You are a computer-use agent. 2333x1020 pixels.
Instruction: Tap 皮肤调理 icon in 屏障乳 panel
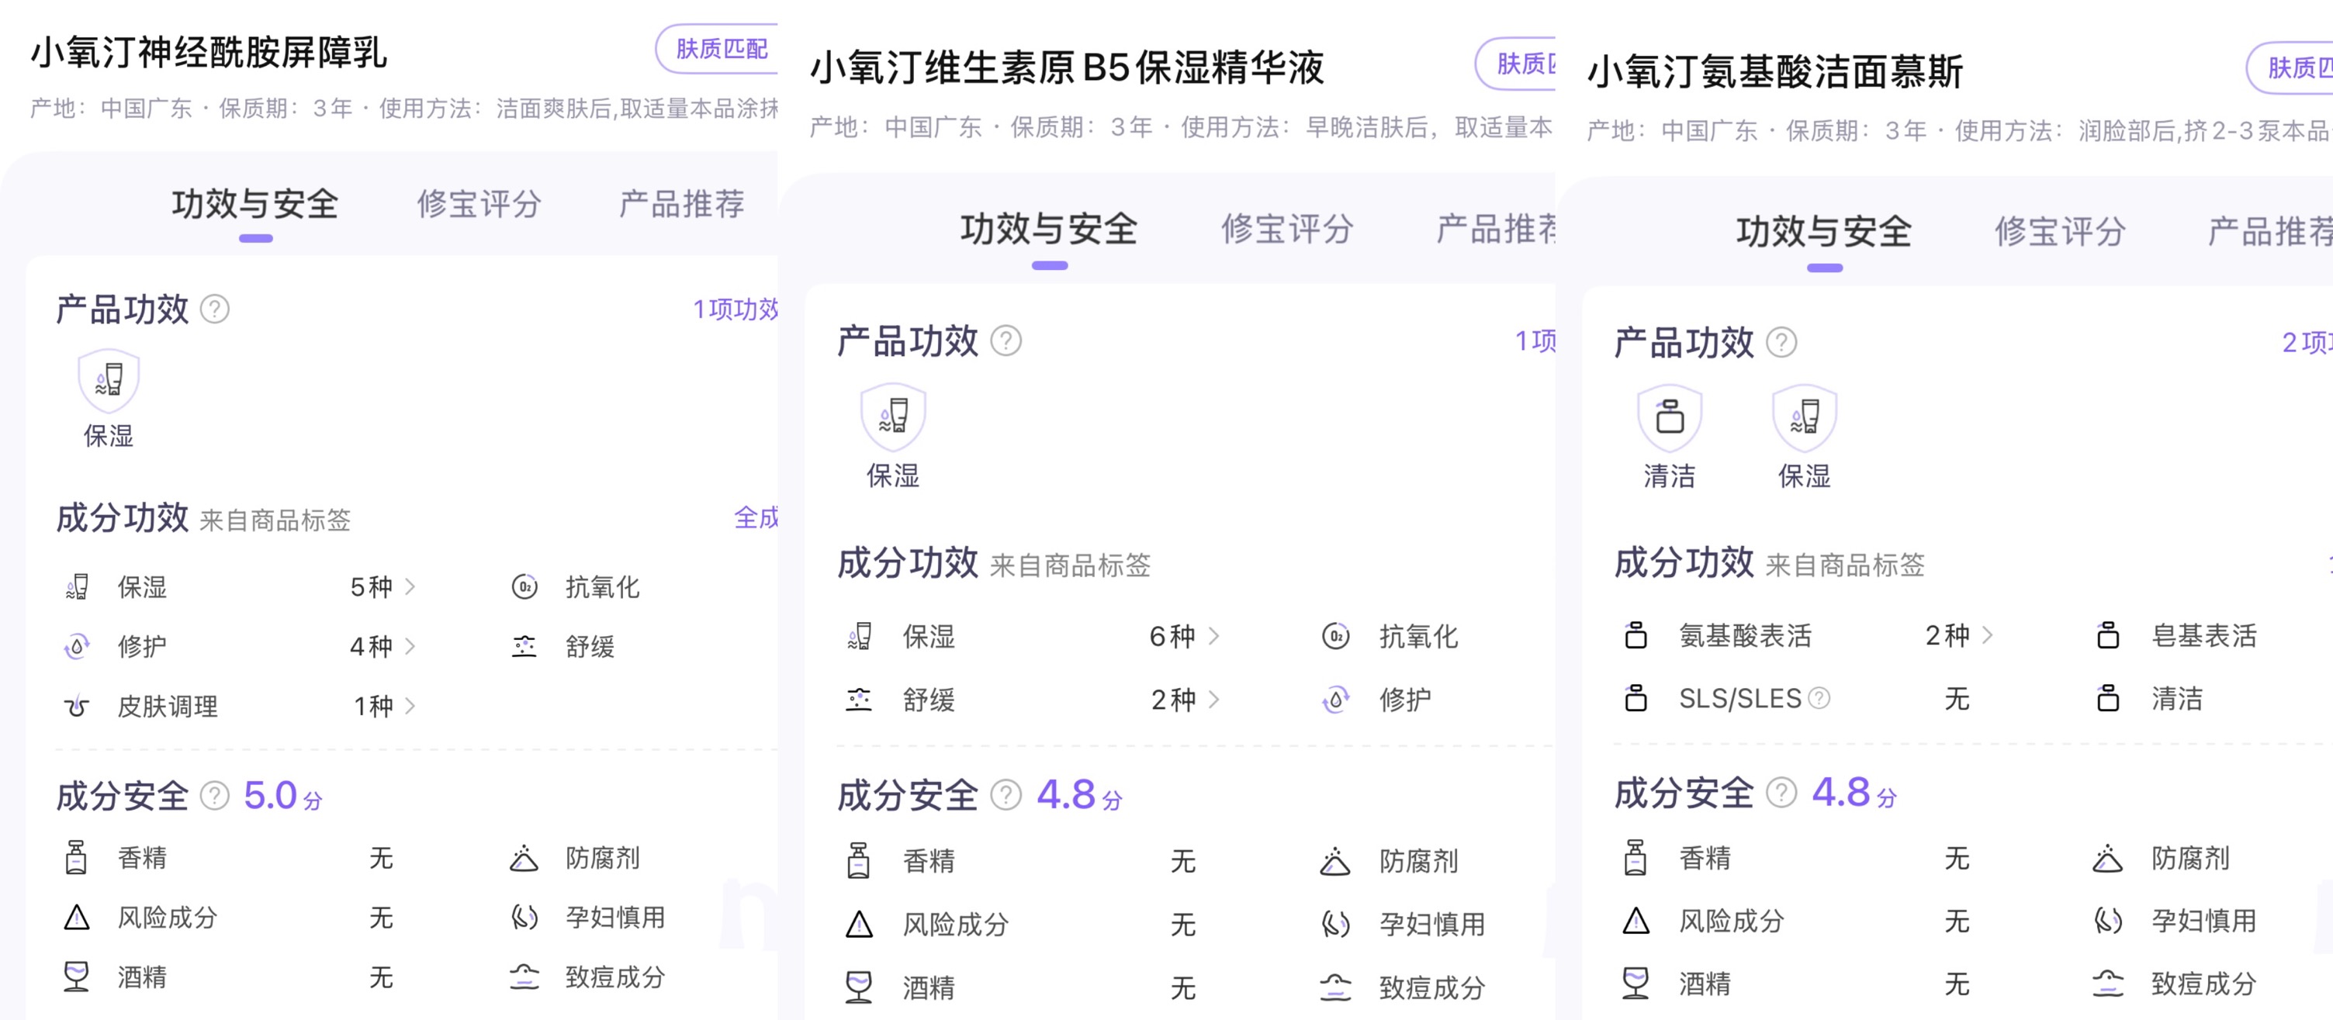coord(77,706)
